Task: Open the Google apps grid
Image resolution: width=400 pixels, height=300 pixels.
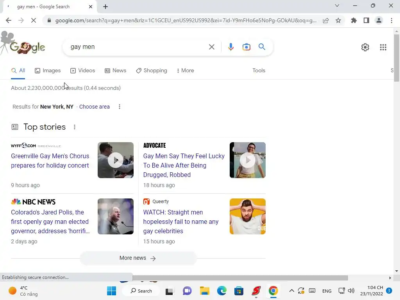Action: coord(383,47)
